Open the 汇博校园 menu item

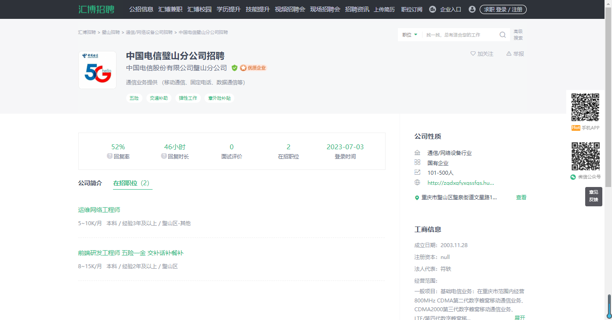tap(199, 9)
